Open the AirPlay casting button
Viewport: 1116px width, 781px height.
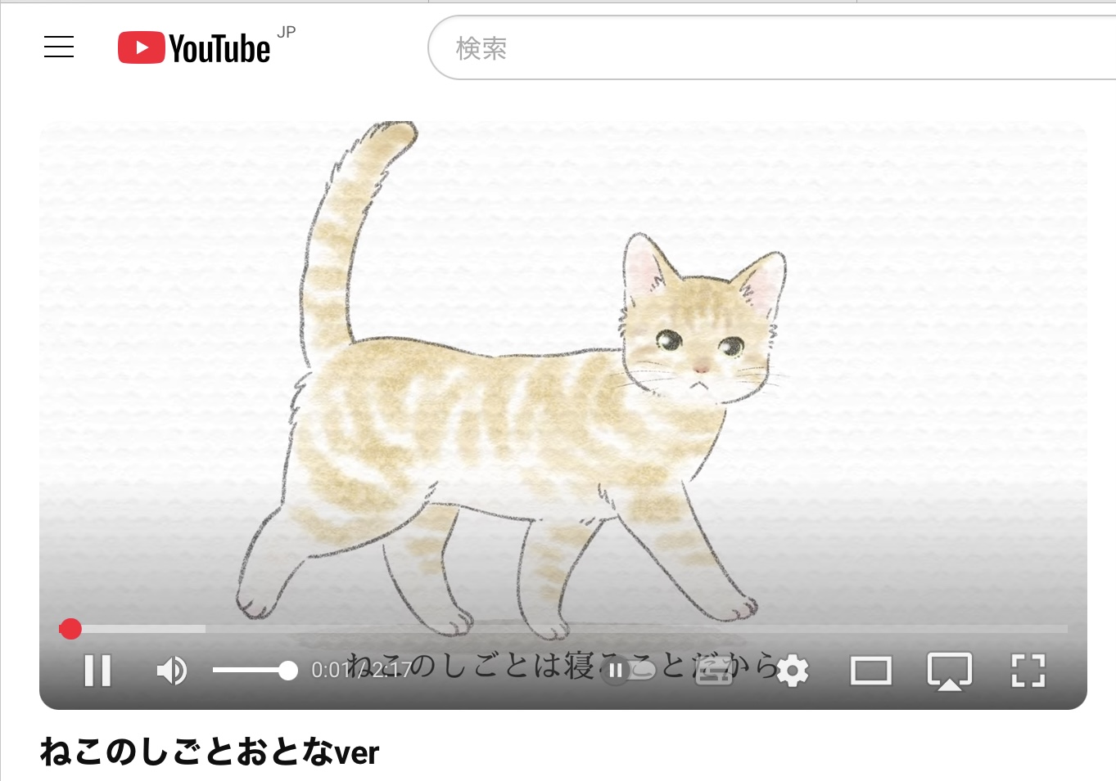[x=949, y=671]
